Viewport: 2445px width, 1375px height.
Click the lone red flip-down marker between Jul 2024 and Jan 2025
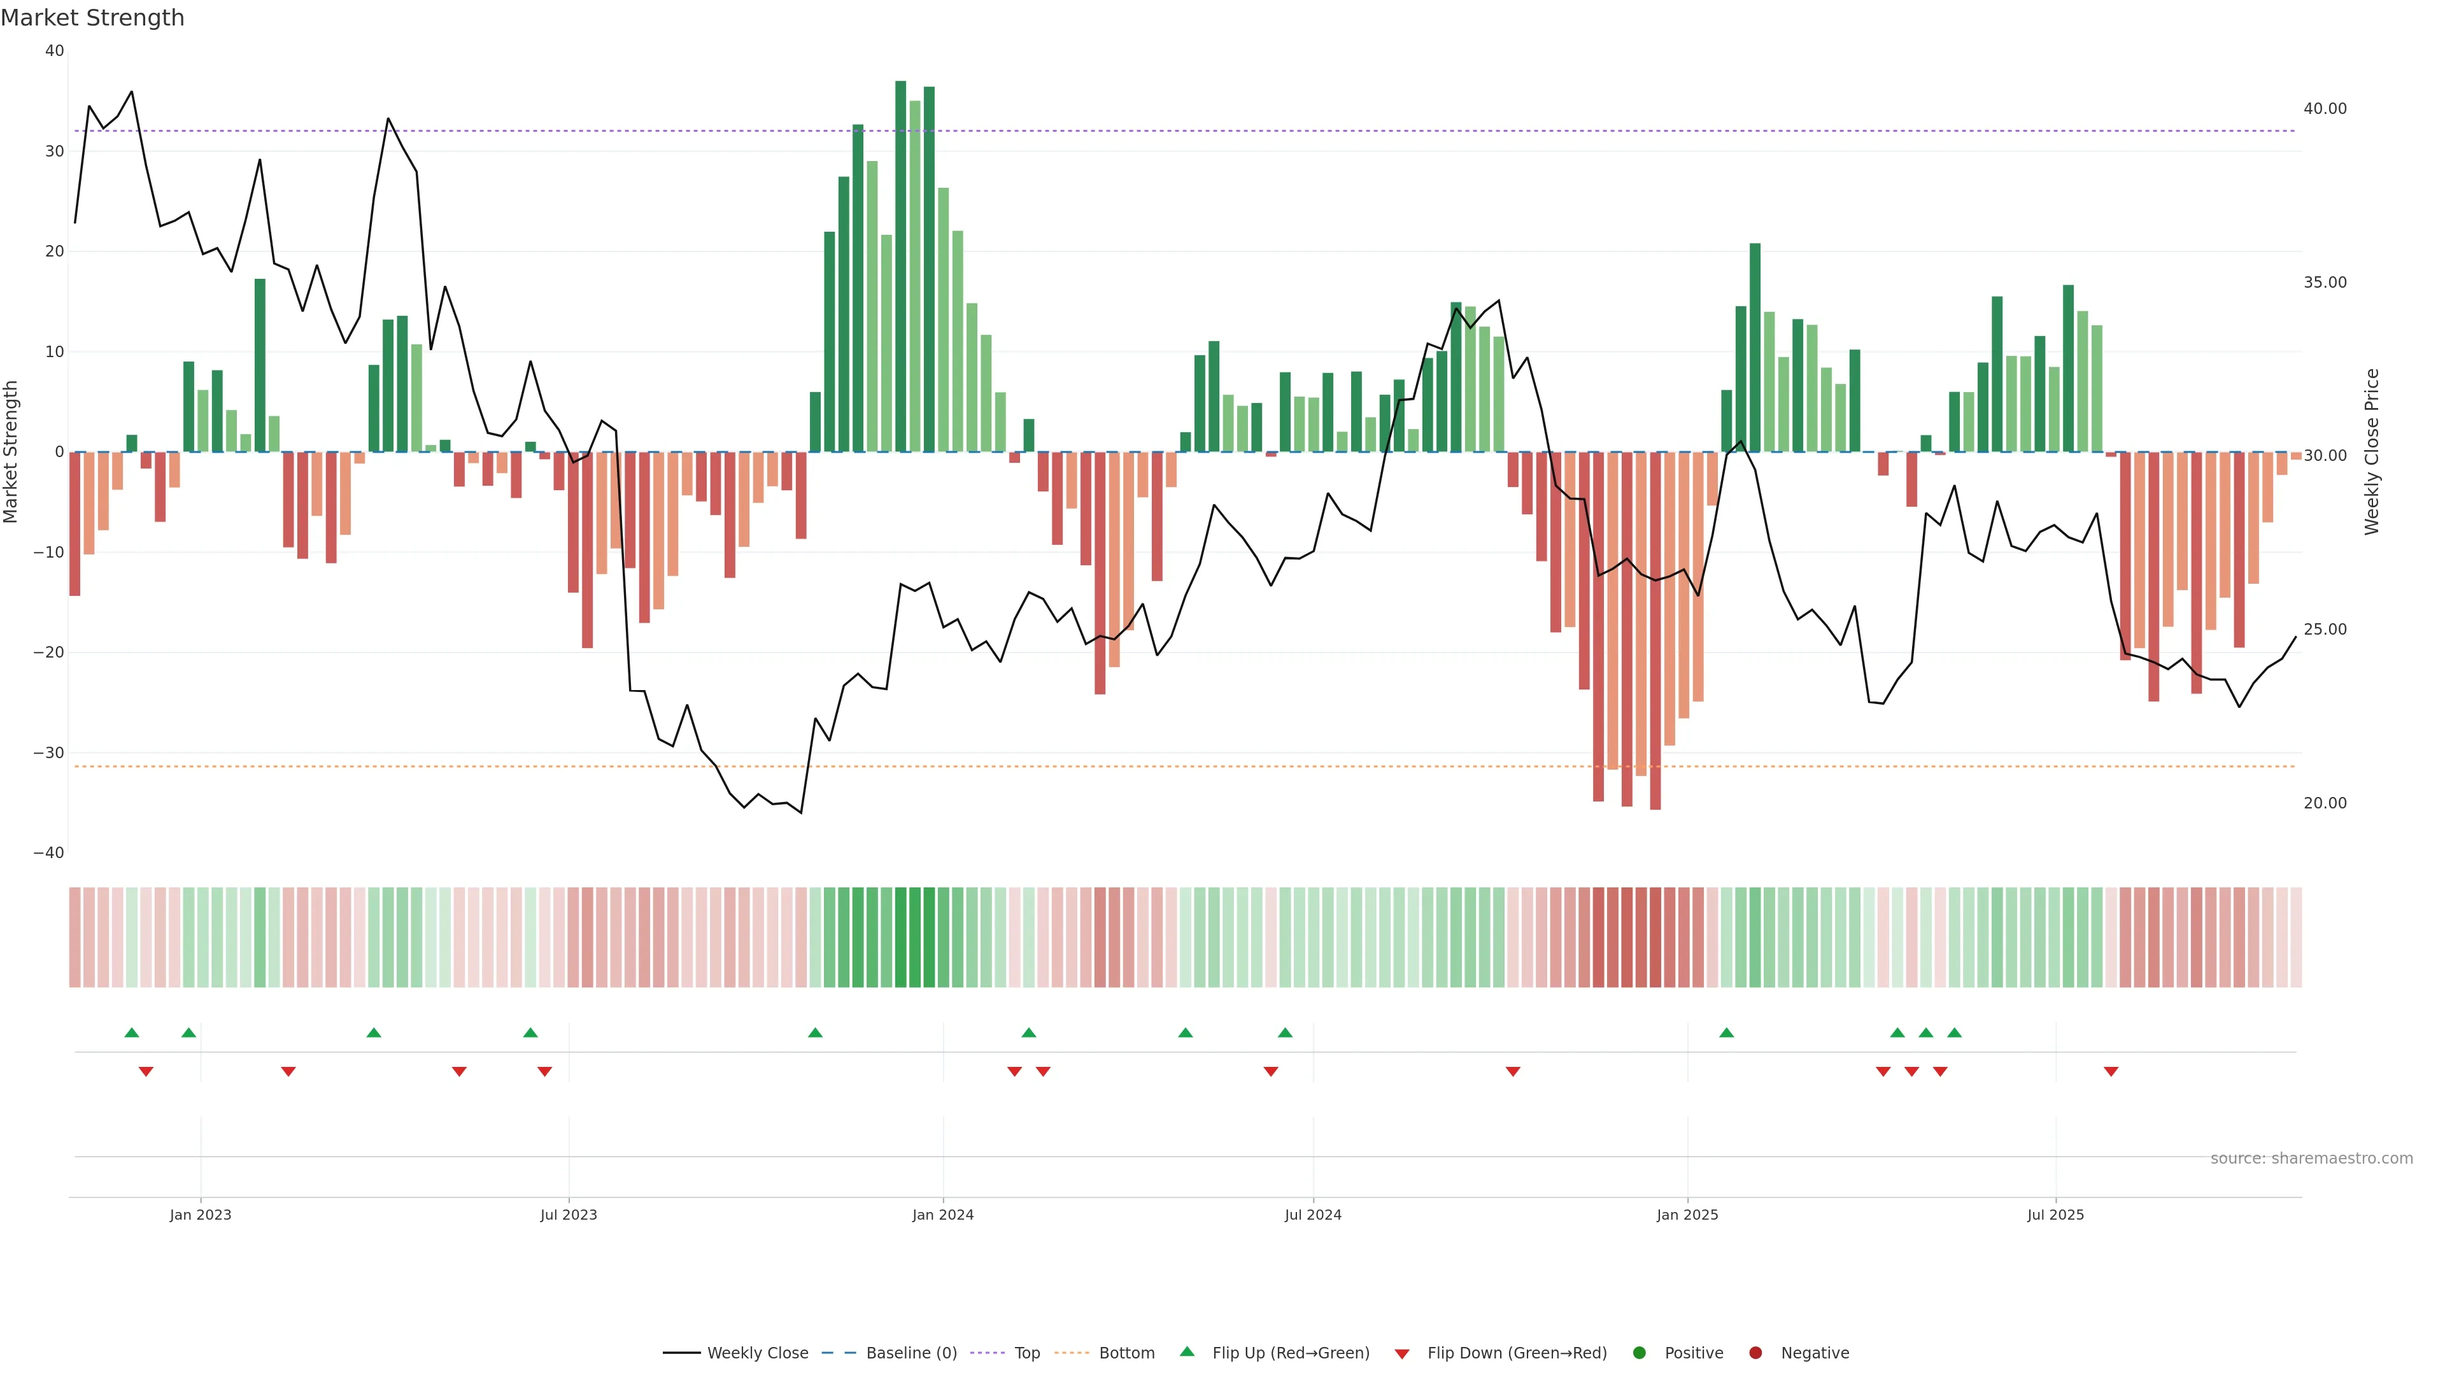(x=1513, y=1071)
